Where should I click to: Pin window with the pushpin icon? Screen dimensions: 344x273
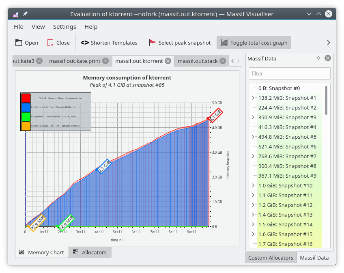[25, 14]
